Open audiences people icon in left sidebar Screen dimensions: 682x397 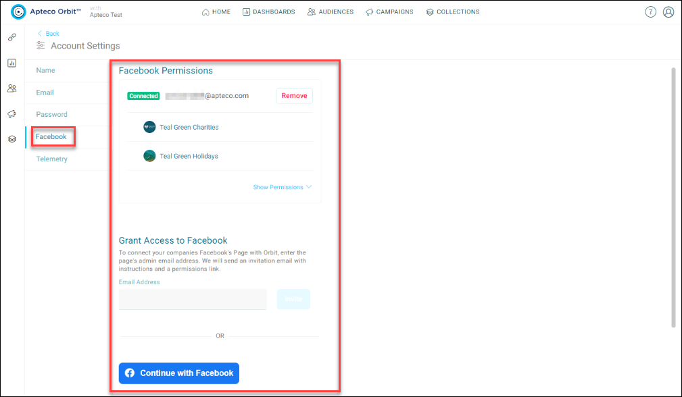tap(12, 88)
